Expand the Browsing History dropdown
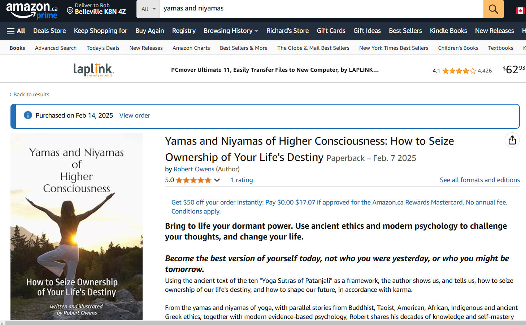526x325 pixels. (231, 31)
